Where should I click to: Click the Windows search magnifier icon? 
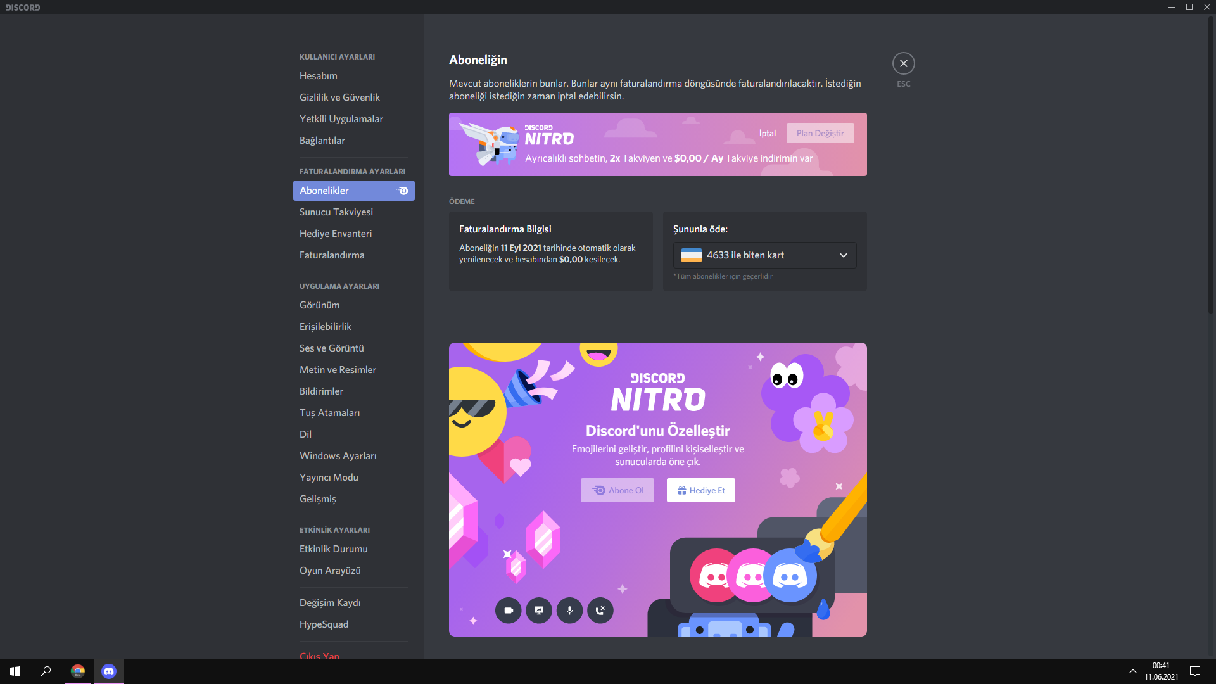click(46, 671)
